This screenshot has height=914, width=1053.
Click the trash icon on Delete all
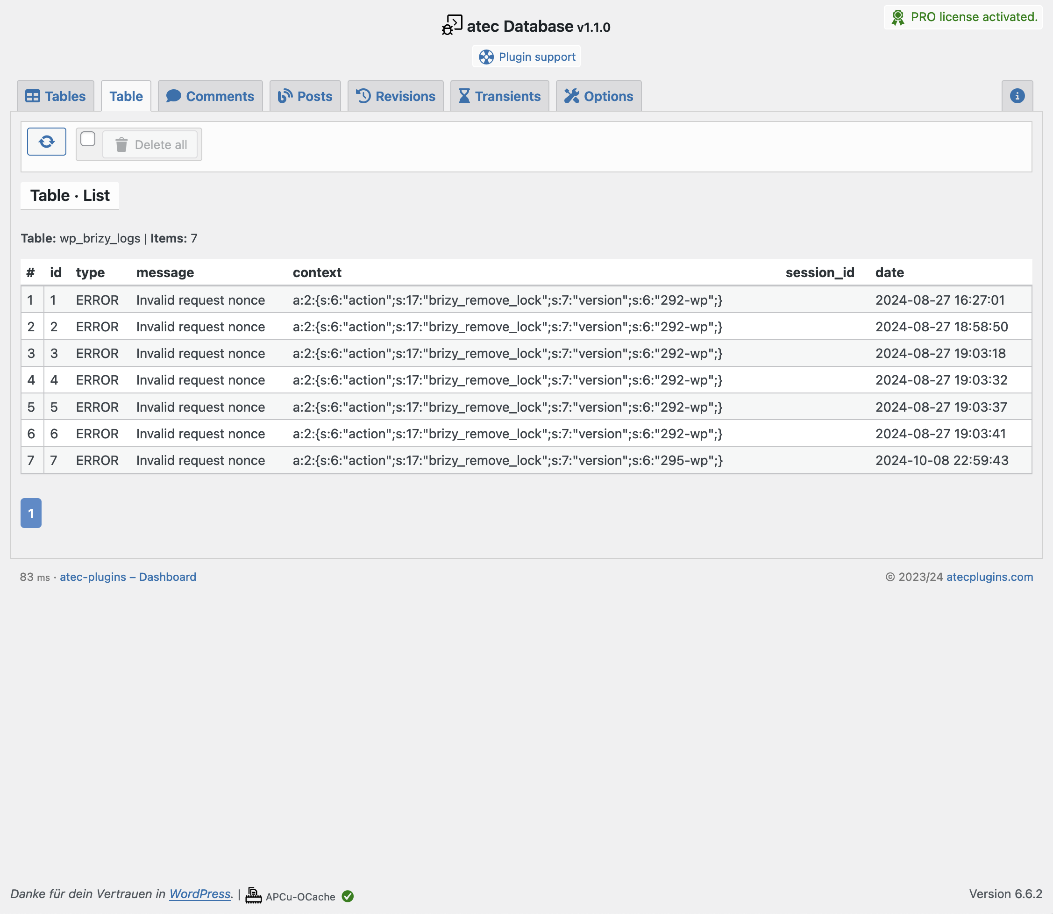pos(121,145)
